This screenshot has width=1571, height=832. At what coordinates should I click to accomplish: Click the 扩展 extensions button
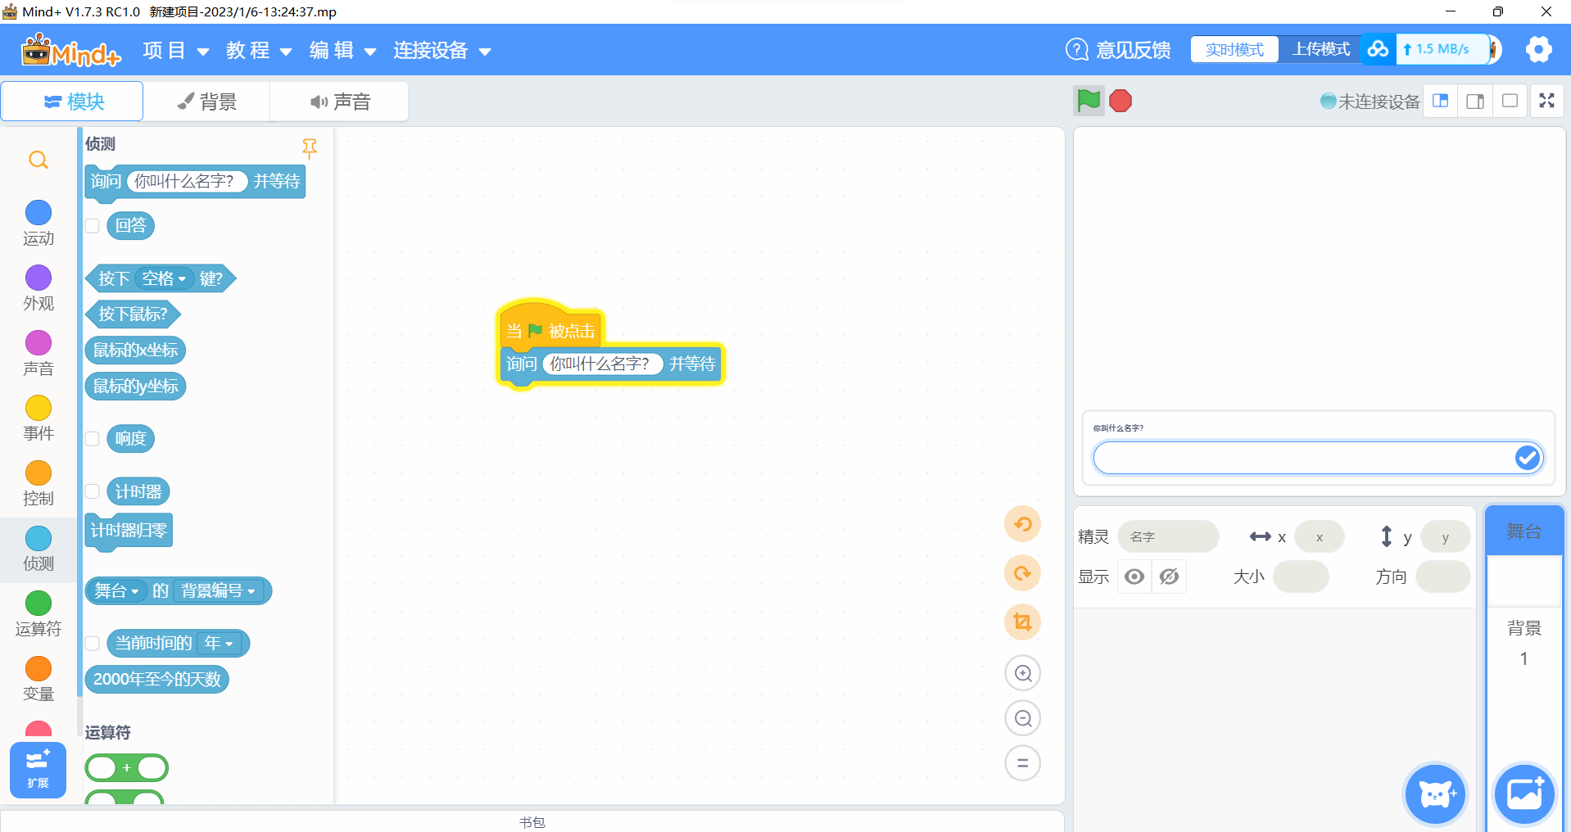point(38,770)
